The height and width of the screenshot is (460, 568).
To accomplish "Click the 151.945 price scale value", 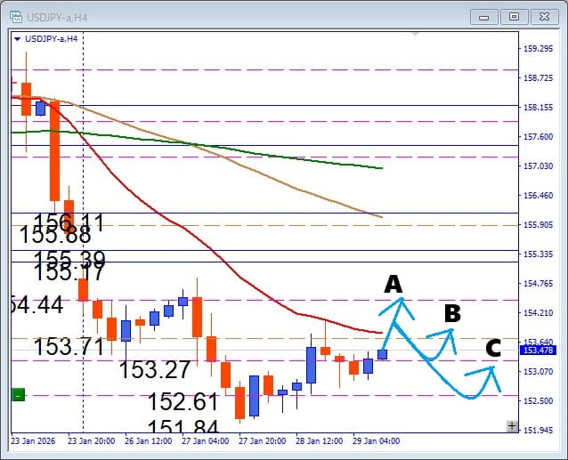I will tap(539, 430).
